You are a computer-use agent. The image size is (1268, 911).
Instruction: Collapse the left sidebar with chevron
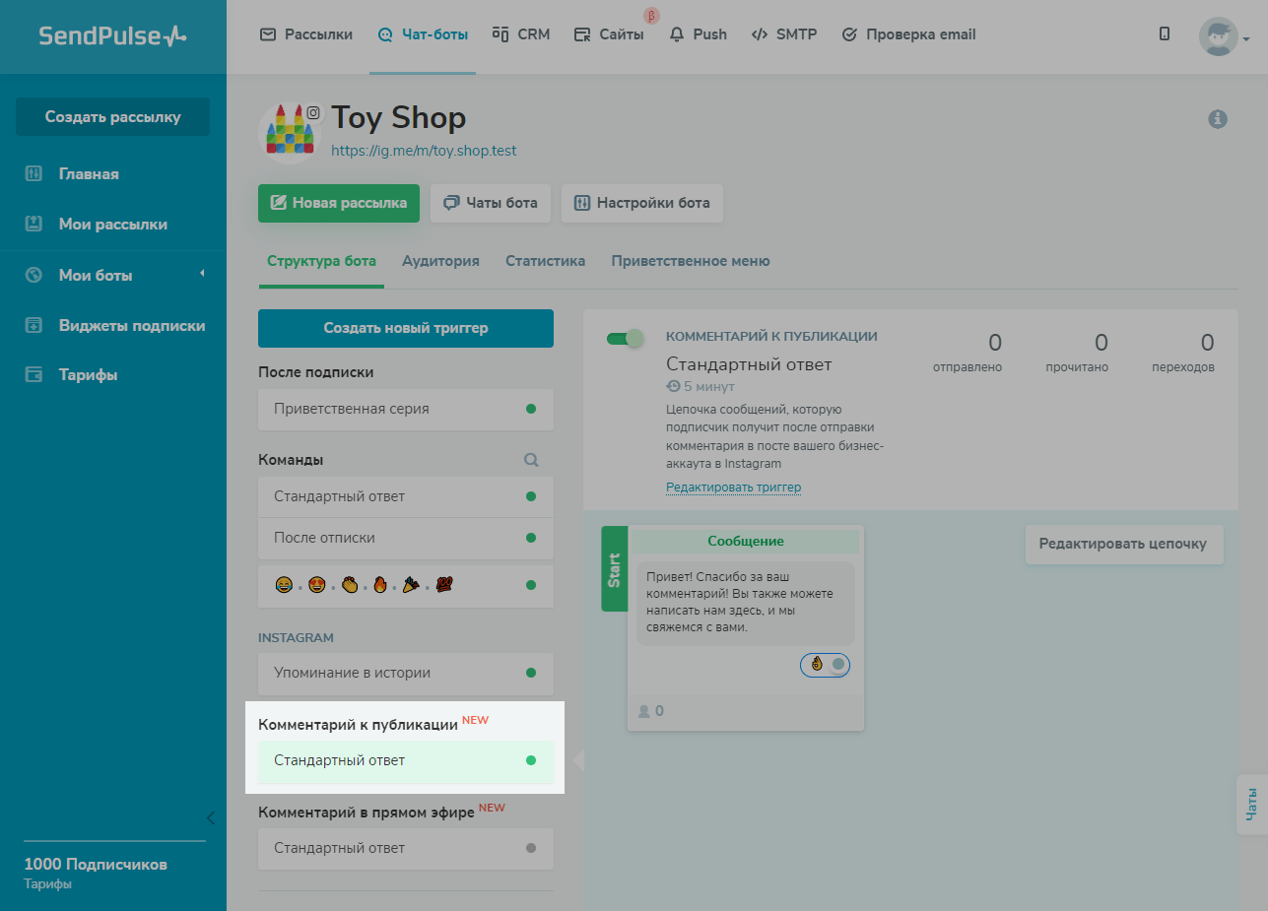pyautogui.click(x=210, y=817)
